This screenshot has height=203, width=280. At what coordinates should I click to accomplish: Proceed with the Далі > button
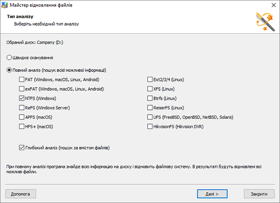click(x=212, y=194)
